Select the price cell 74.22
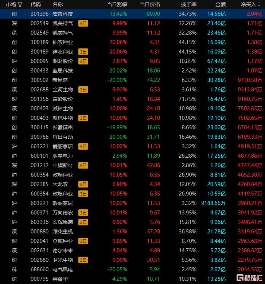This screenshot has height=284, width=265. pyautogui.click(x=153, y=80)
